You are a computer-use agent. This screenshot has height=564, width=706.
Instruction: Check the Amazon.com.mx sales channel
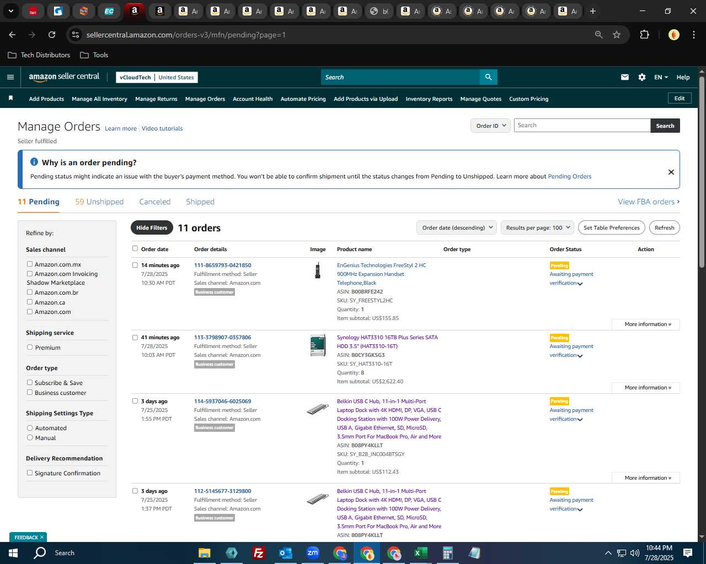(30, 264)
